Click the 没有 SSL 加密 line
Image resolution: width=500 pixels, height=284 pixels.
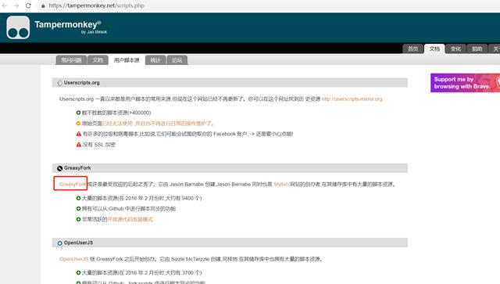pos(99,145)
